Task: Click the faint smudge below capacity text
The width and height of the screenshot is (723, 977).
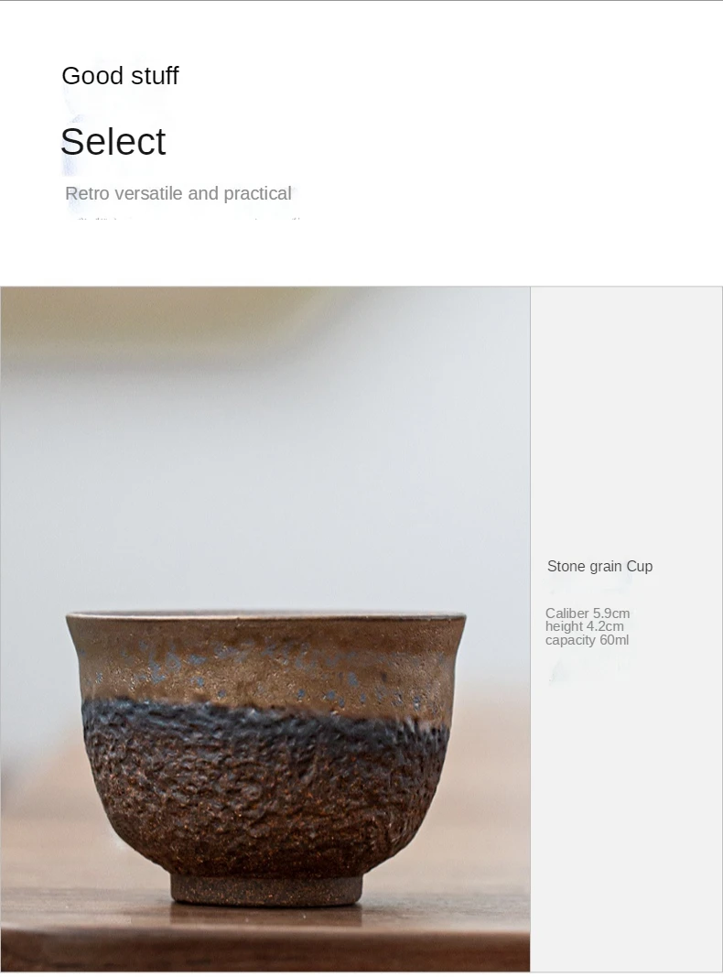Action: coord(586,670)
